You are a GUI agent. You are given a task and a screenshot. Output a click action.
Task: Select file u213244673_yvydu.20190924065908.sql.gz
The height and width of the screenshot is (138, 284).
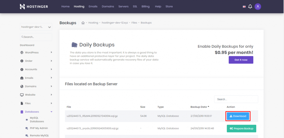(93, 128)
